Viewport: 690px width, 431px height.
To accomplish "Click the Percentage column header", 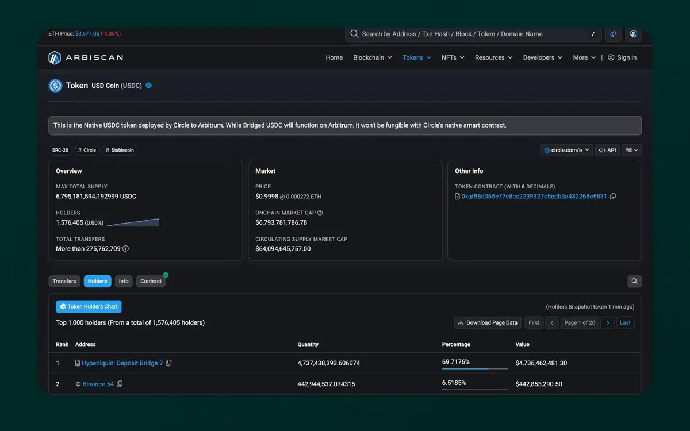I will (x=456, y=344).
